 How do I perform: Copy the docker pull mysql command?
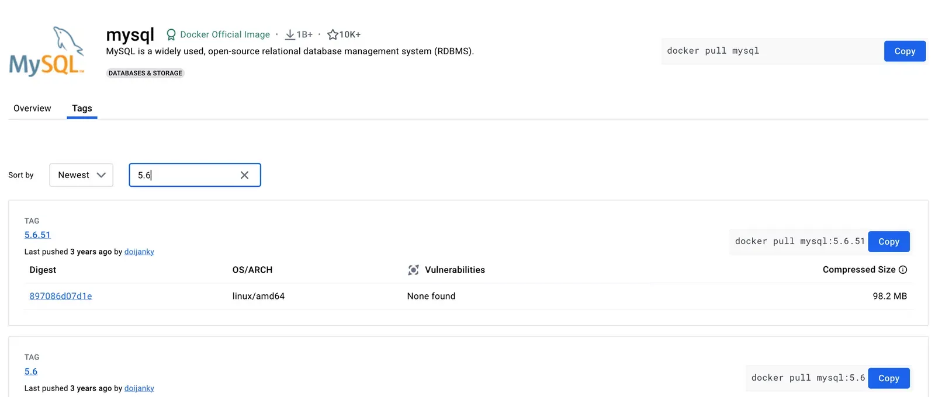(904, 51)
